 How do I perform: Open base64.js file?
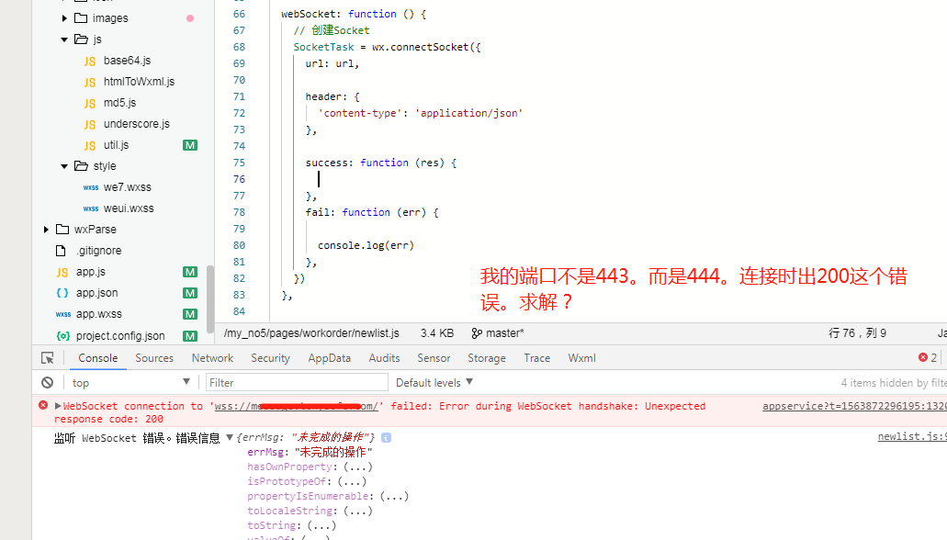pos(127,61)
